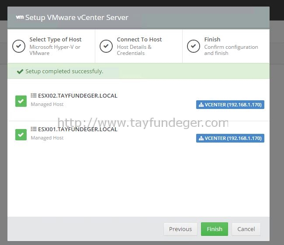
Task: Click the server icon beside ESXI02 host
Action: [x=34, y=95]
